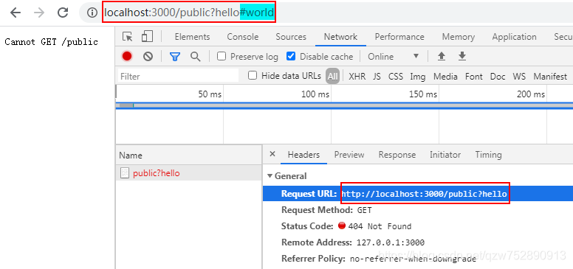Click the 'Cannot GET /public' page text
The image size is (573, 269).
51,42
